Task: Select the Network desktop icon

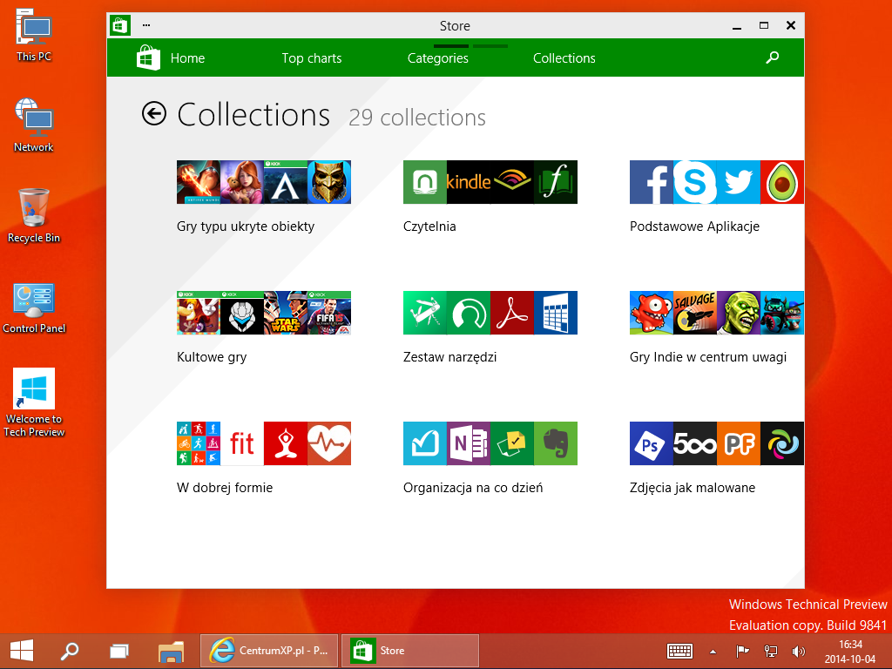Action: pyautogui.click(x=34, y=125)
